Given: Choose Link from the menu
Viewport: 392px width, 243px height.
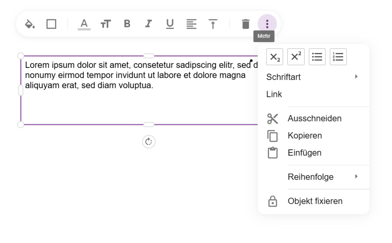Looking at the screenshot, I should (314, 95).
